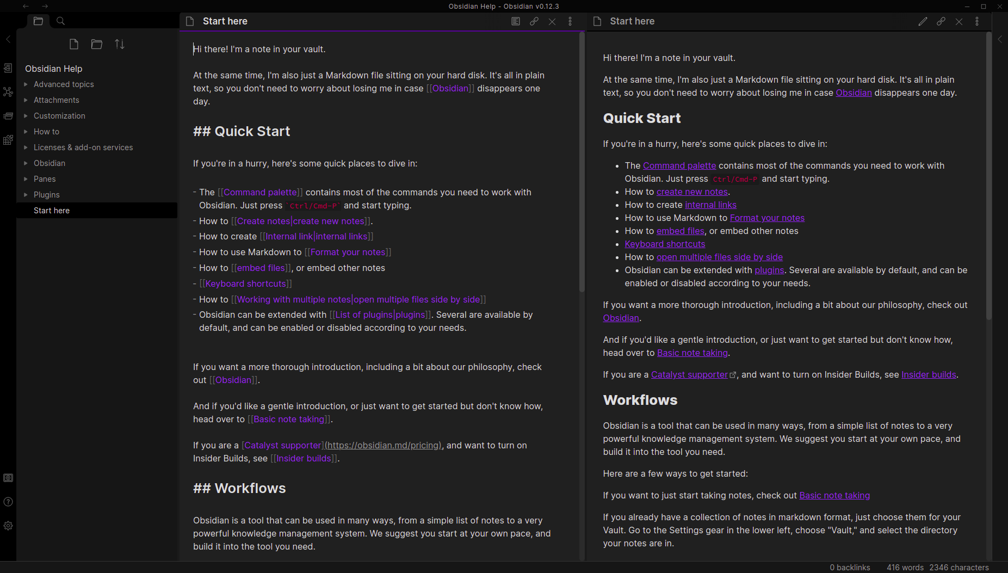The width and height of the screenshot is (1008, 573).
Task: Click [[Keyboard shortcuts]] in editor
Action: (245, 284)
